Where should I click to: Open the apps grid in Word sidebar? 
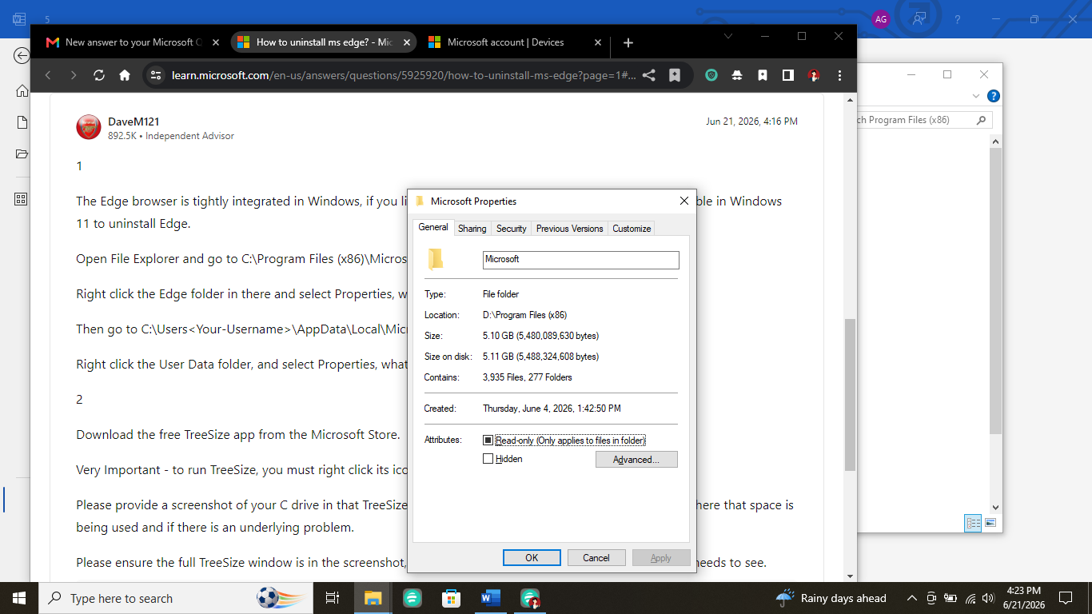click(22, 198)
